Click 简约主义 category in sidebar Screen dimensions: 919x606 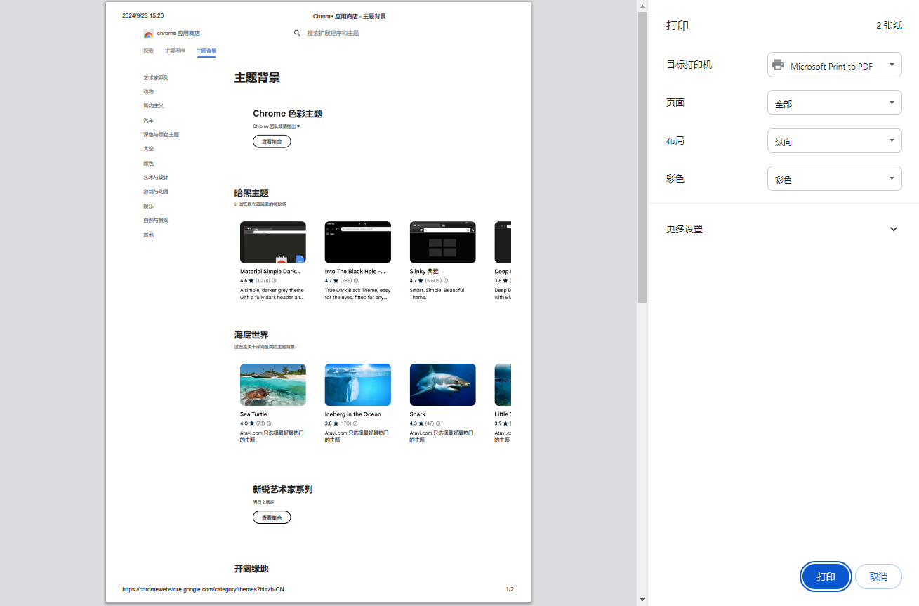click(x=153, y=106)
